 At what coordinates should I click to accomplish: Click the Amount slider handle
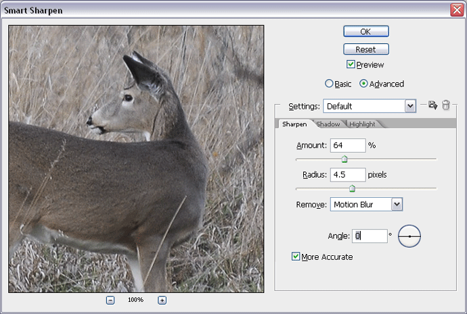(344, 159)
